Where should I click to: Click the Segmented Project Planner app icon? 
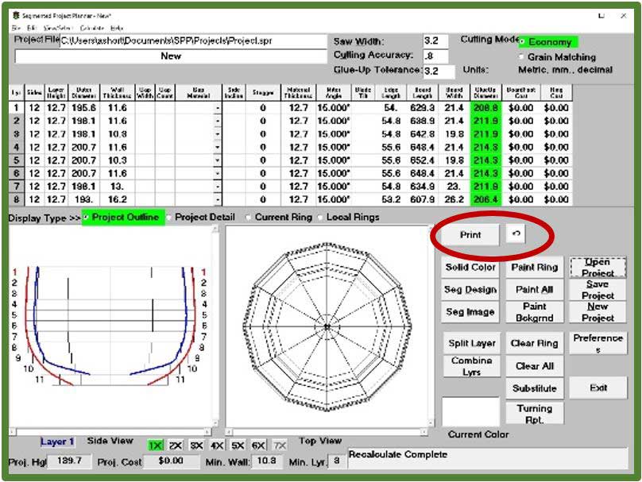(x=17, y=16)
